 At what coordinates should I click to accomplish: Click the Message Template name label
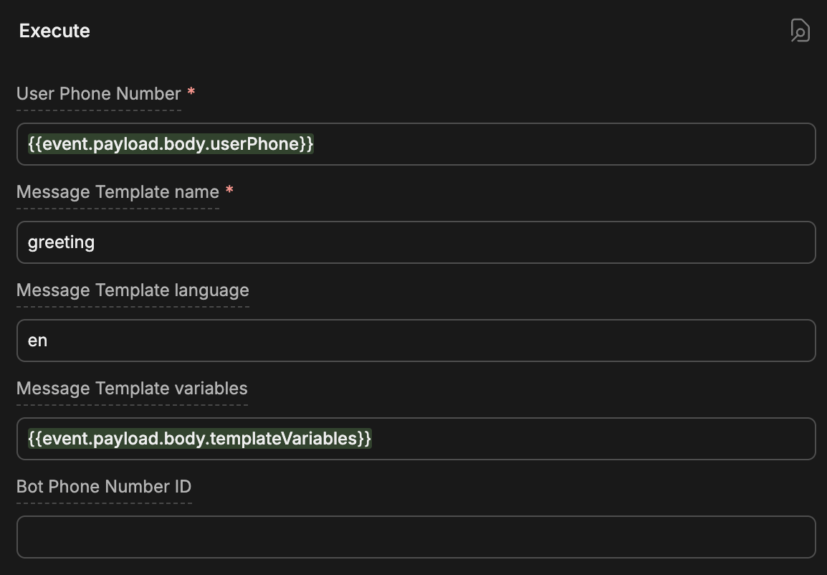click(118, 191)
